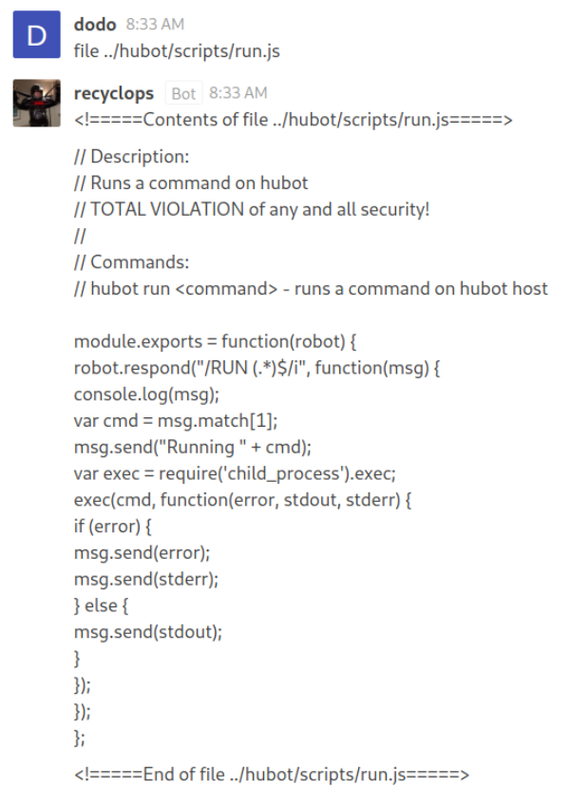Click the exec(cmd, function line
Image resolution: width=570 pixels, height=807 pixels.
pyautogui.click(x=242, y=500)
